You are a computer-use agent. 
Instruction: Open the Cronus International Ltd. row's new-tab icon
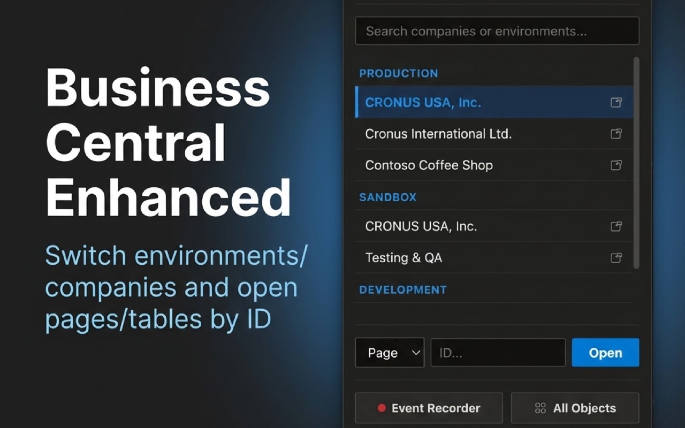pyautogui.click(x=616, y=134)
